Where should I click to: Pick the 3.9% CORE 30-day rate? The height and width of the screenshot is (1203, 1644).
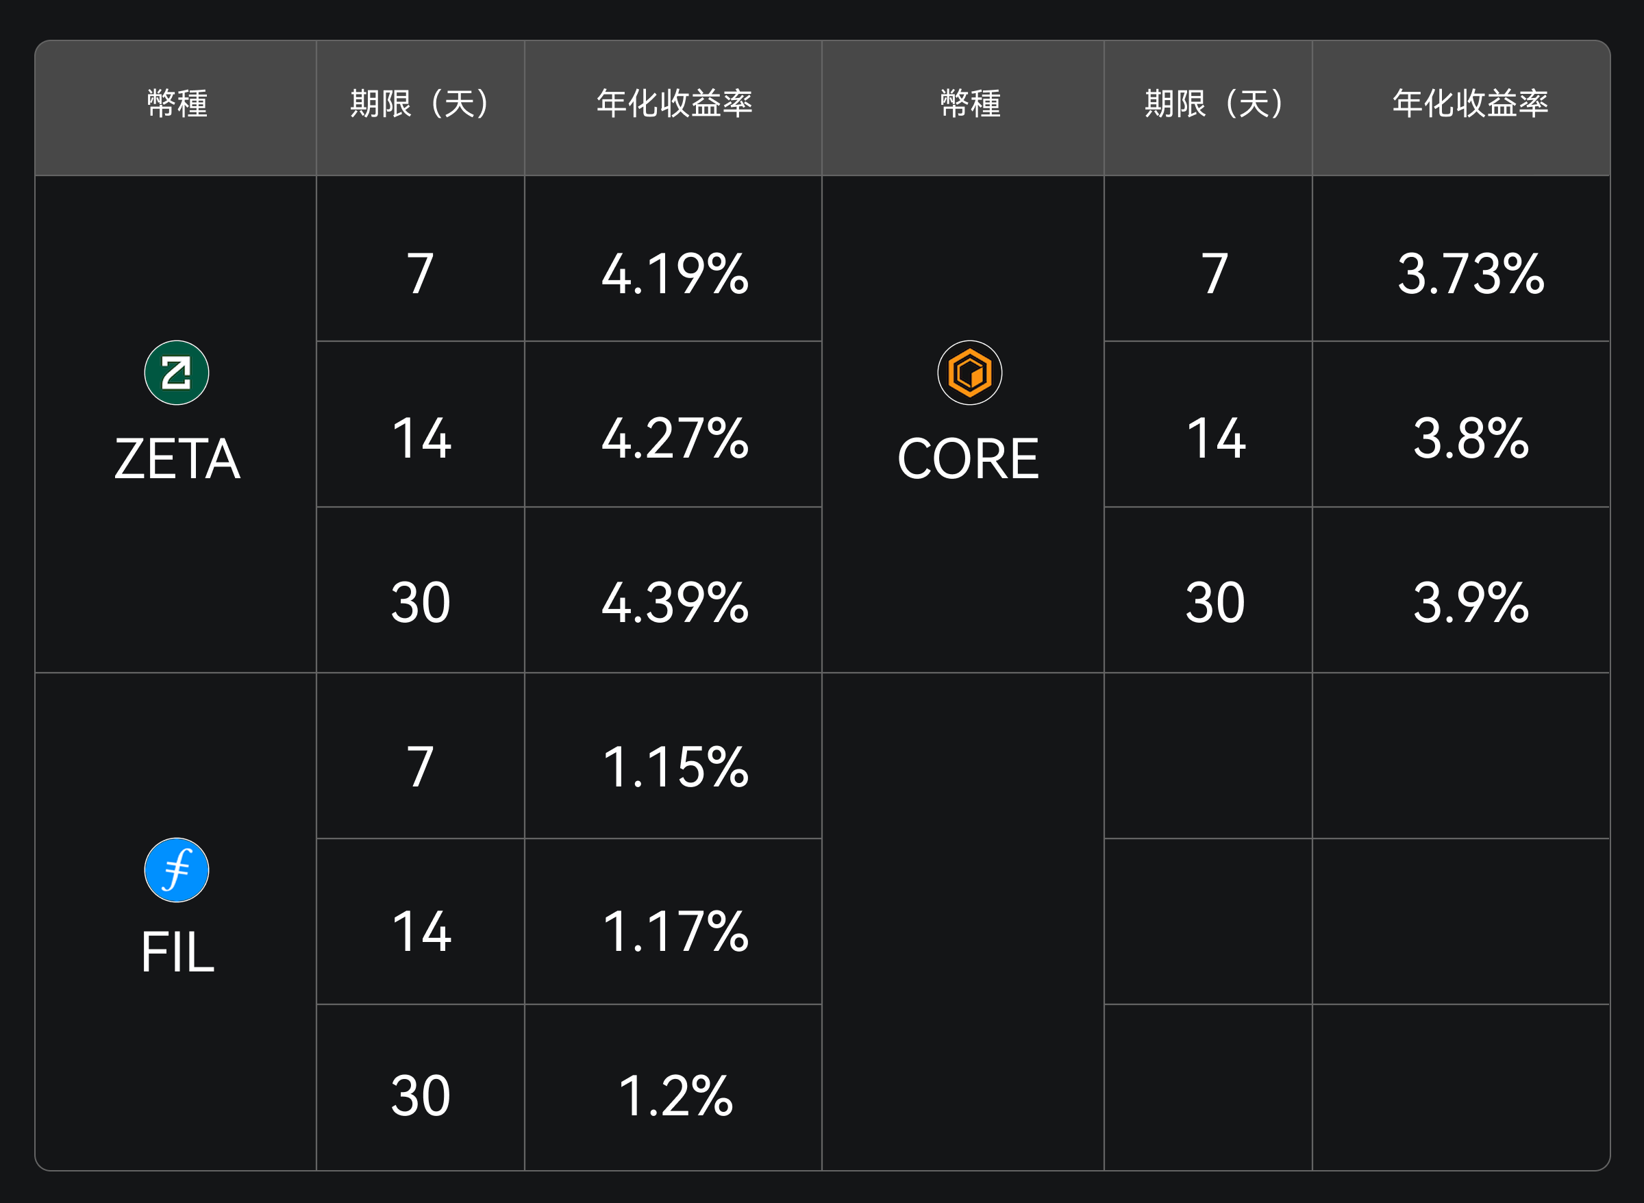point(1471,604)
